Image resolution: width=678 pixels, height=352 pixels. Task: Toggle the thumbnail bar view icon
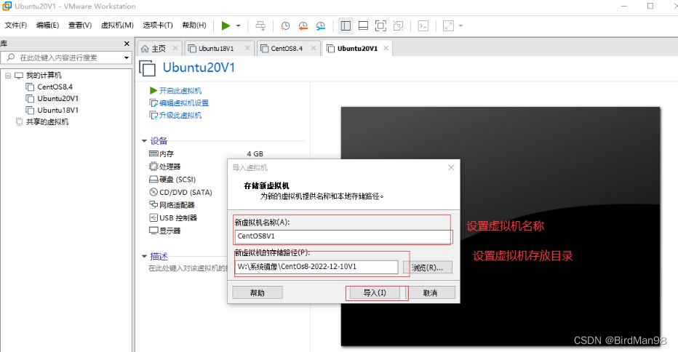363,26
